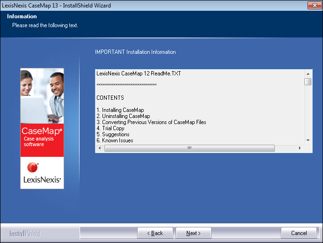Click the InstallShield logo at bottom left
This screenshot has width=323, height=243.
(x=25, y=234)
